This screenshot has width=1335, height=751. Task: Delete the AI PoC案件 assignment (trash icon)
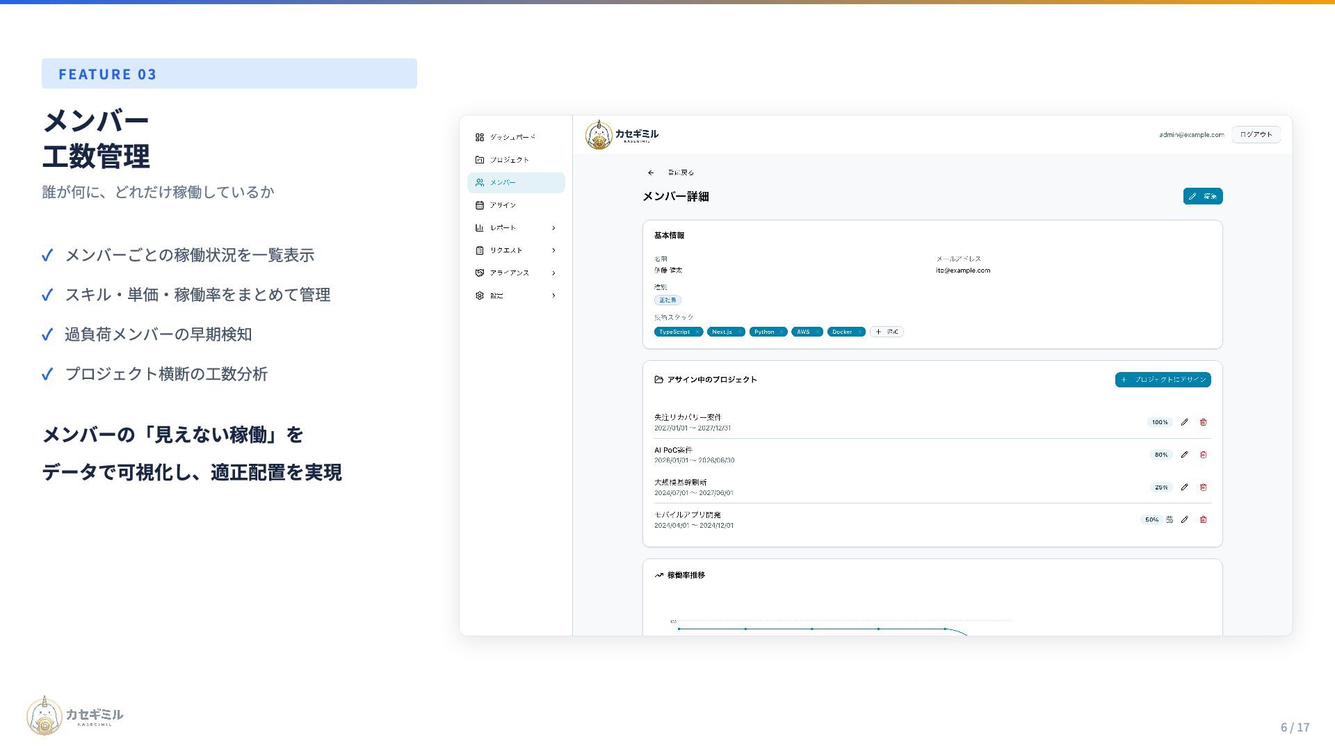tap(1204, 455)
